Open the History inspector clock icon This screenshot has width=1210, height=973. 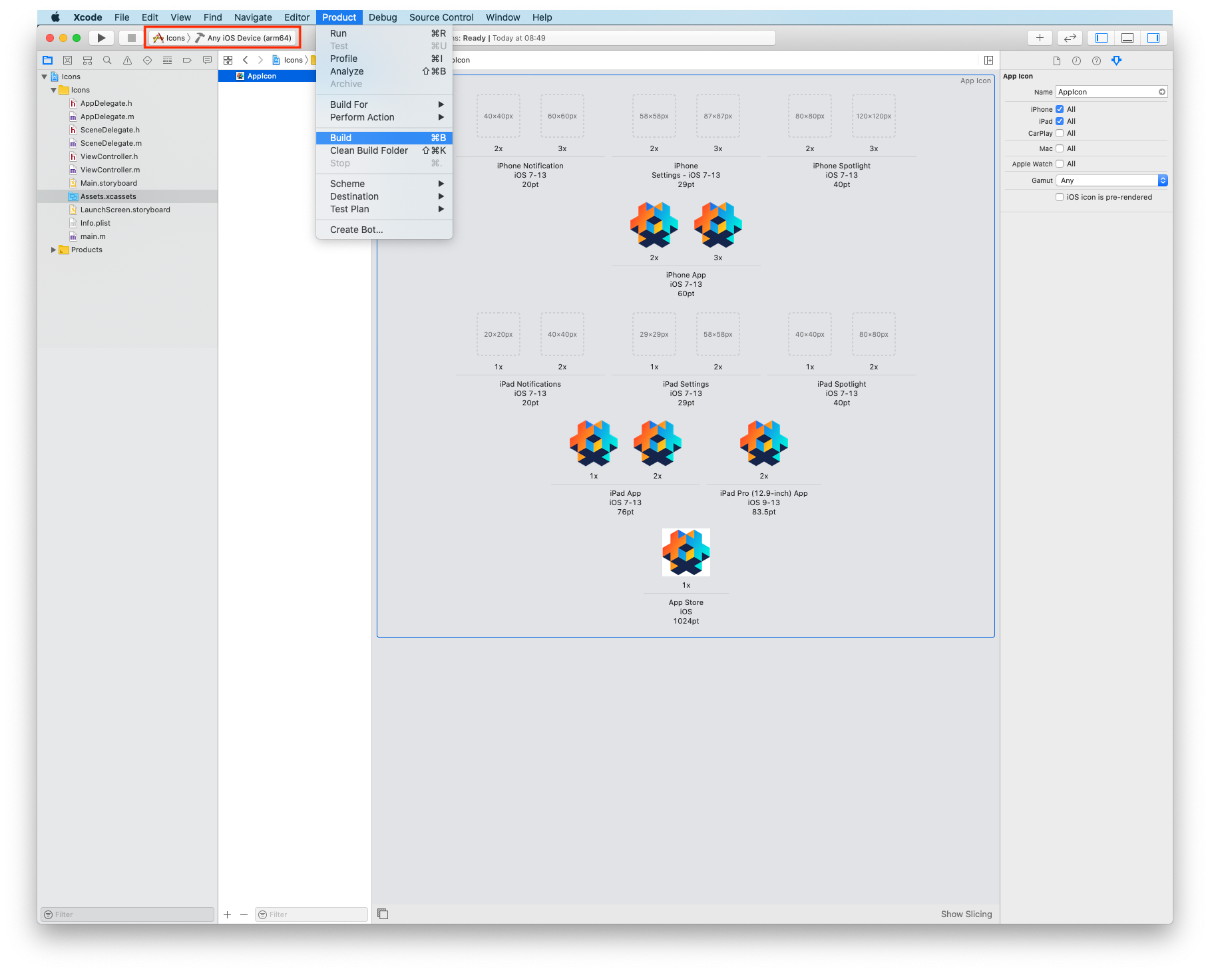(x=1076, y=61)
